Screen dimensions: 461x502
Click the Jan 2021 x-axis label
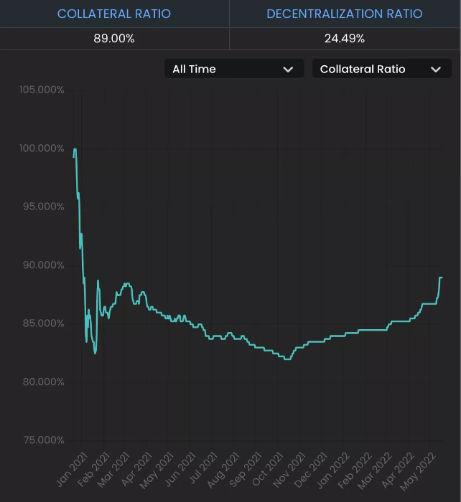coord(71,469)
